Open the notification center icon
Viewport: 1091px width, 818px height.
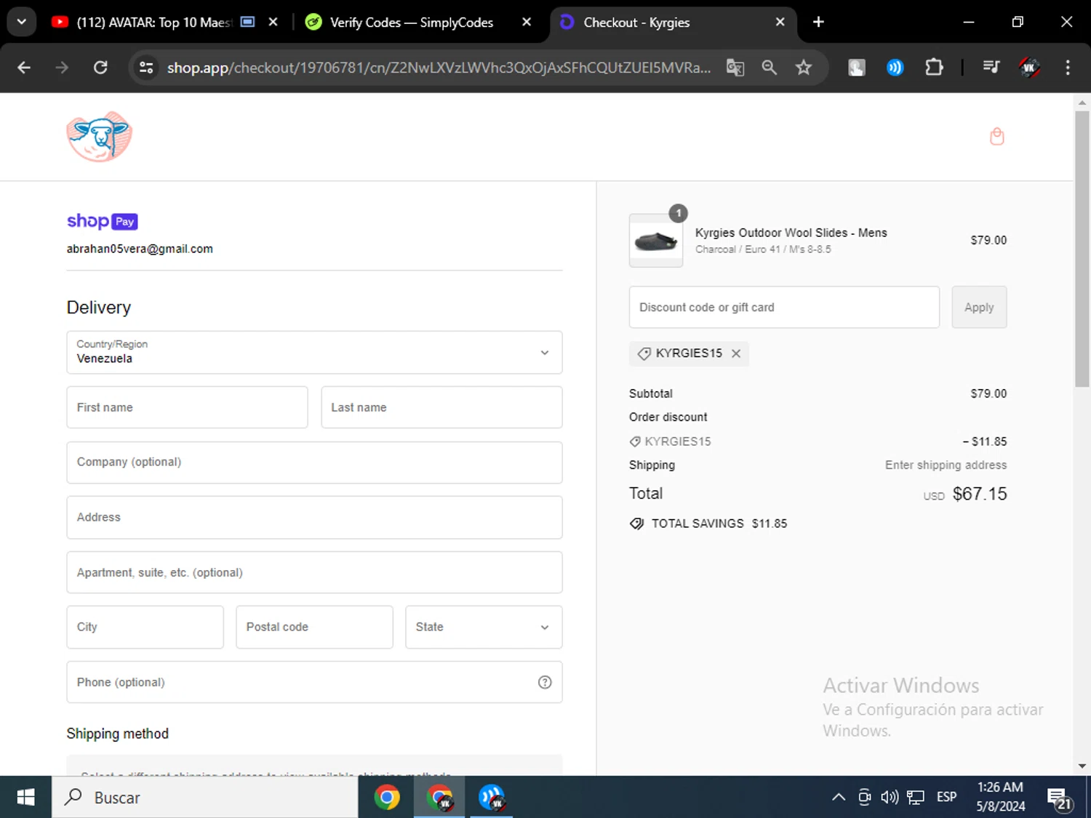(x=1060, y=798)
